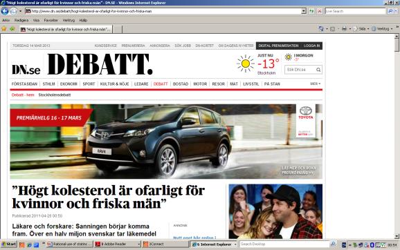Click the Toyota RAV4 banner ad

[x=166, y=142]
